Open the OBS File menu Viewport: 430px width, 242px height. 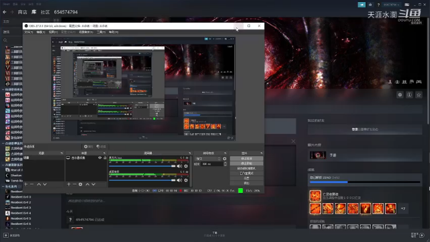(x=28, y=32)
